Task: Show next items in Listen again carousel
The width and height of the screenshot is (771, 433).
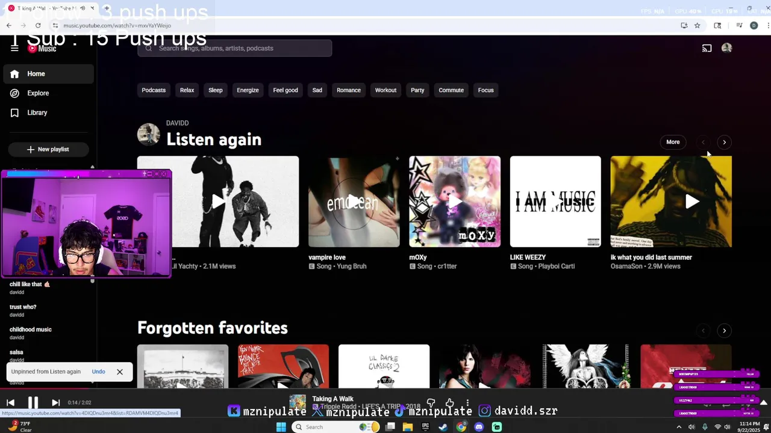Action: pyautogui.click(x=724, y=143)
